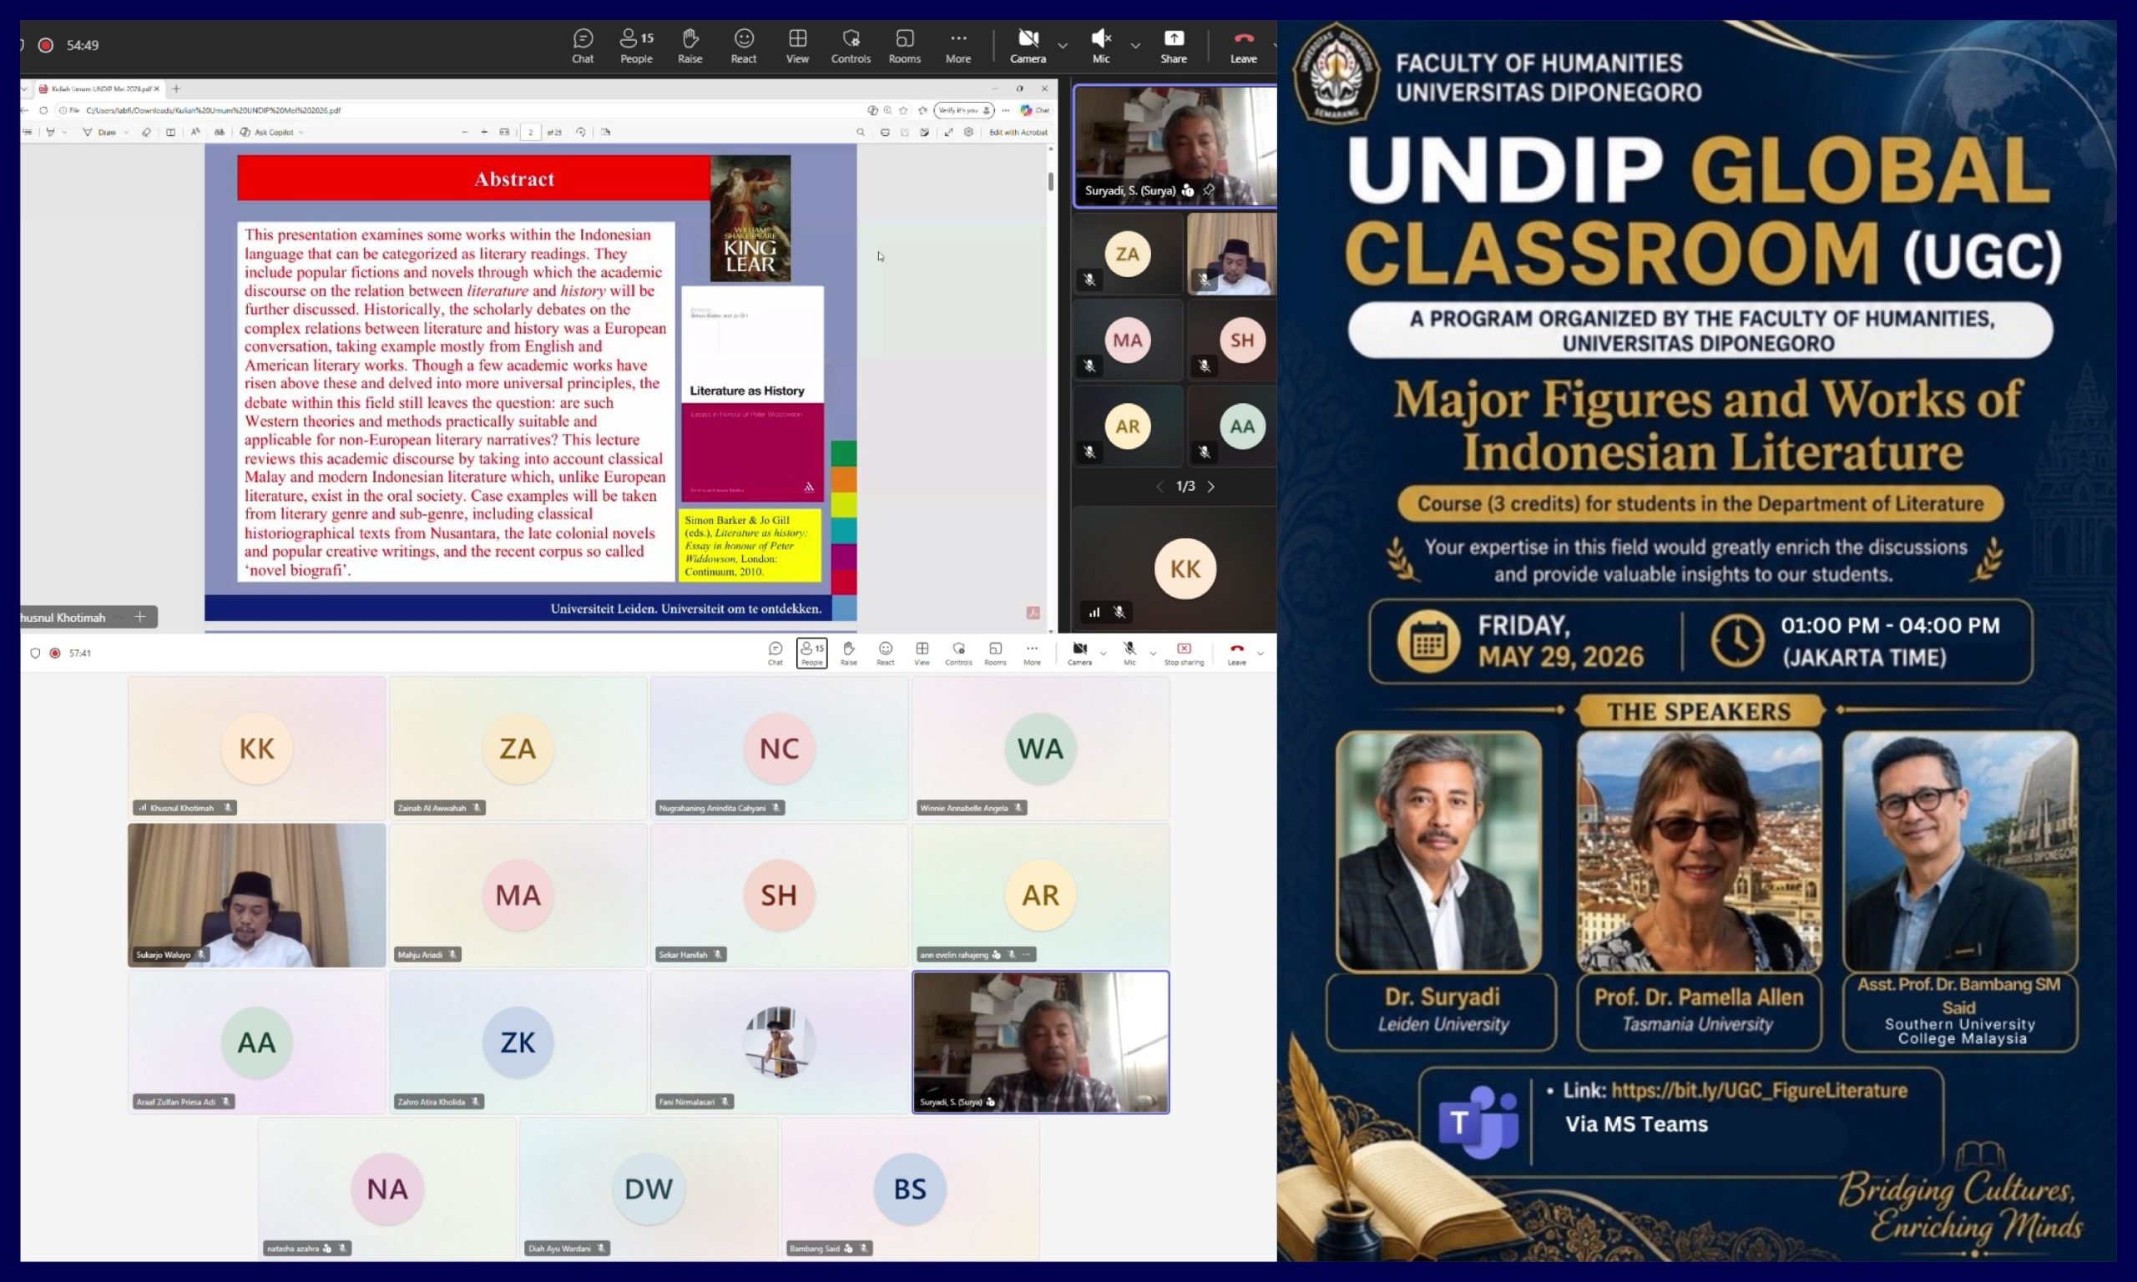Expand Leave options arrow in bottom Teams toolbar
This screenshot has width=2137, height=1282.
pyautogui.click(x=1260, y=653)
